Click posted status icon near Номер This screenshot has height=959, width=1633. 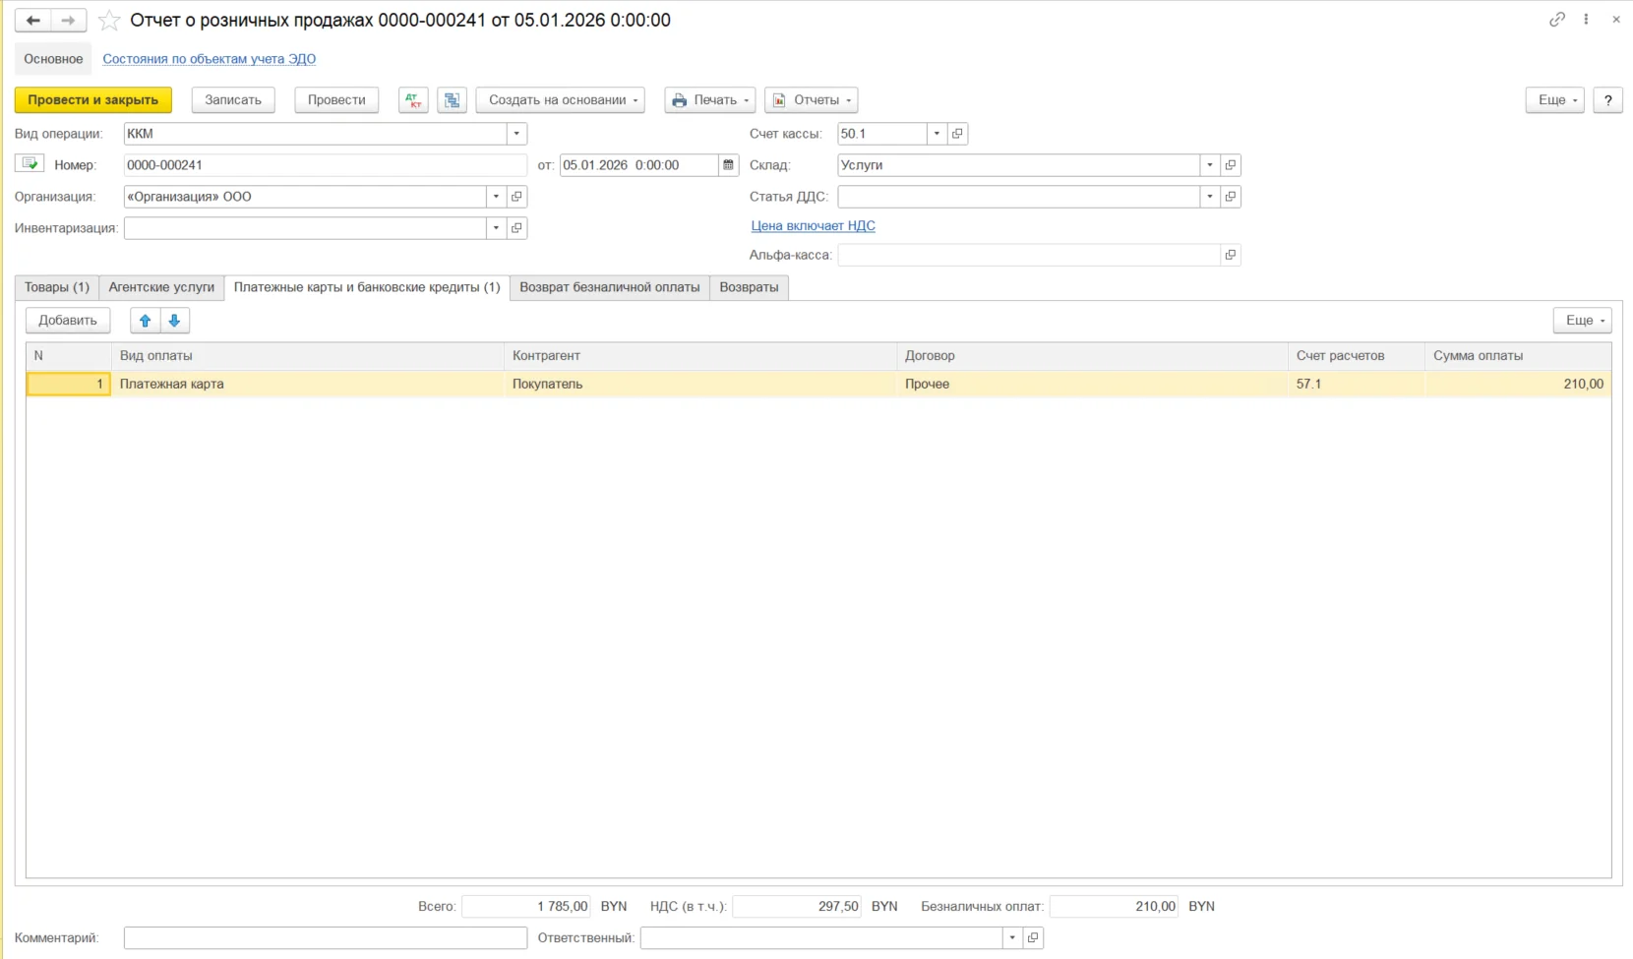(30, 164)
